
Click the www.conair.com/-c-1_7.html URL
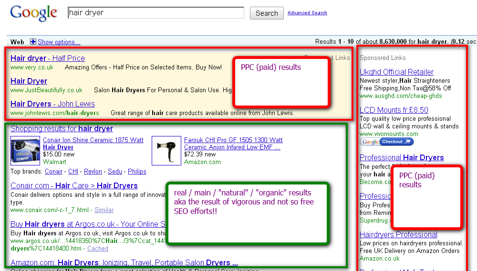tap(50, 210)
